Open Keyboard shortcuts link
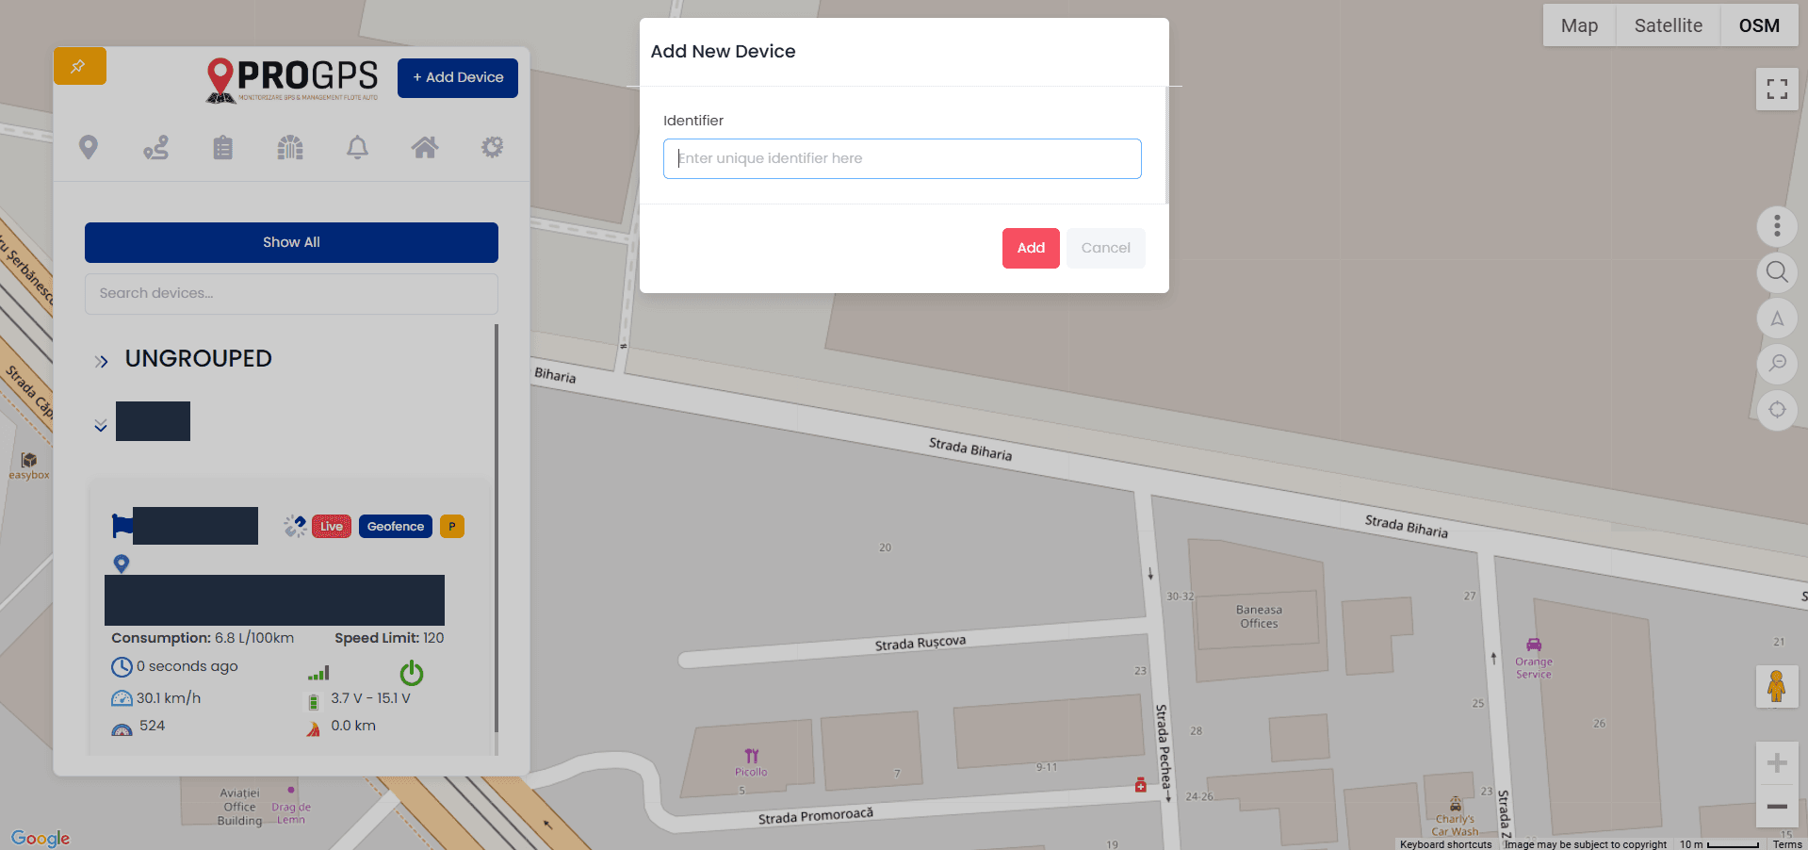The height and width of the screenshot is (850, 1808). click(1445, 844)
